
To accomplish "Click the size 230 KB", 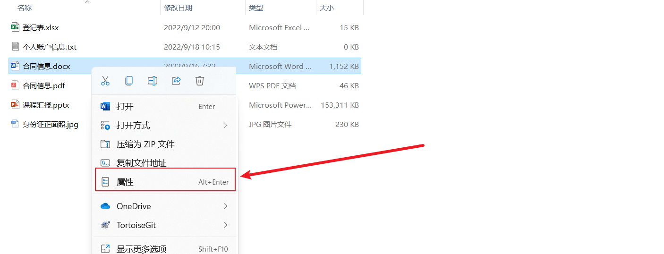I will point(347,124).
